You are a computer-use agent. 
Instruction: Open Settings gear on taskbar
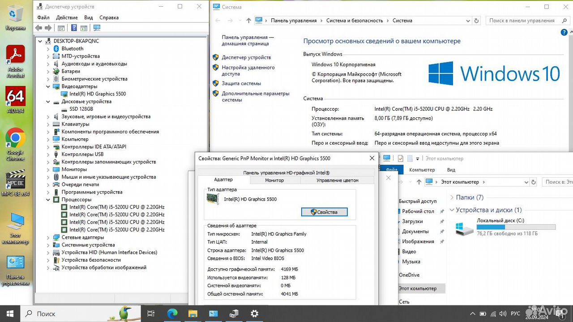coord(254,313)
